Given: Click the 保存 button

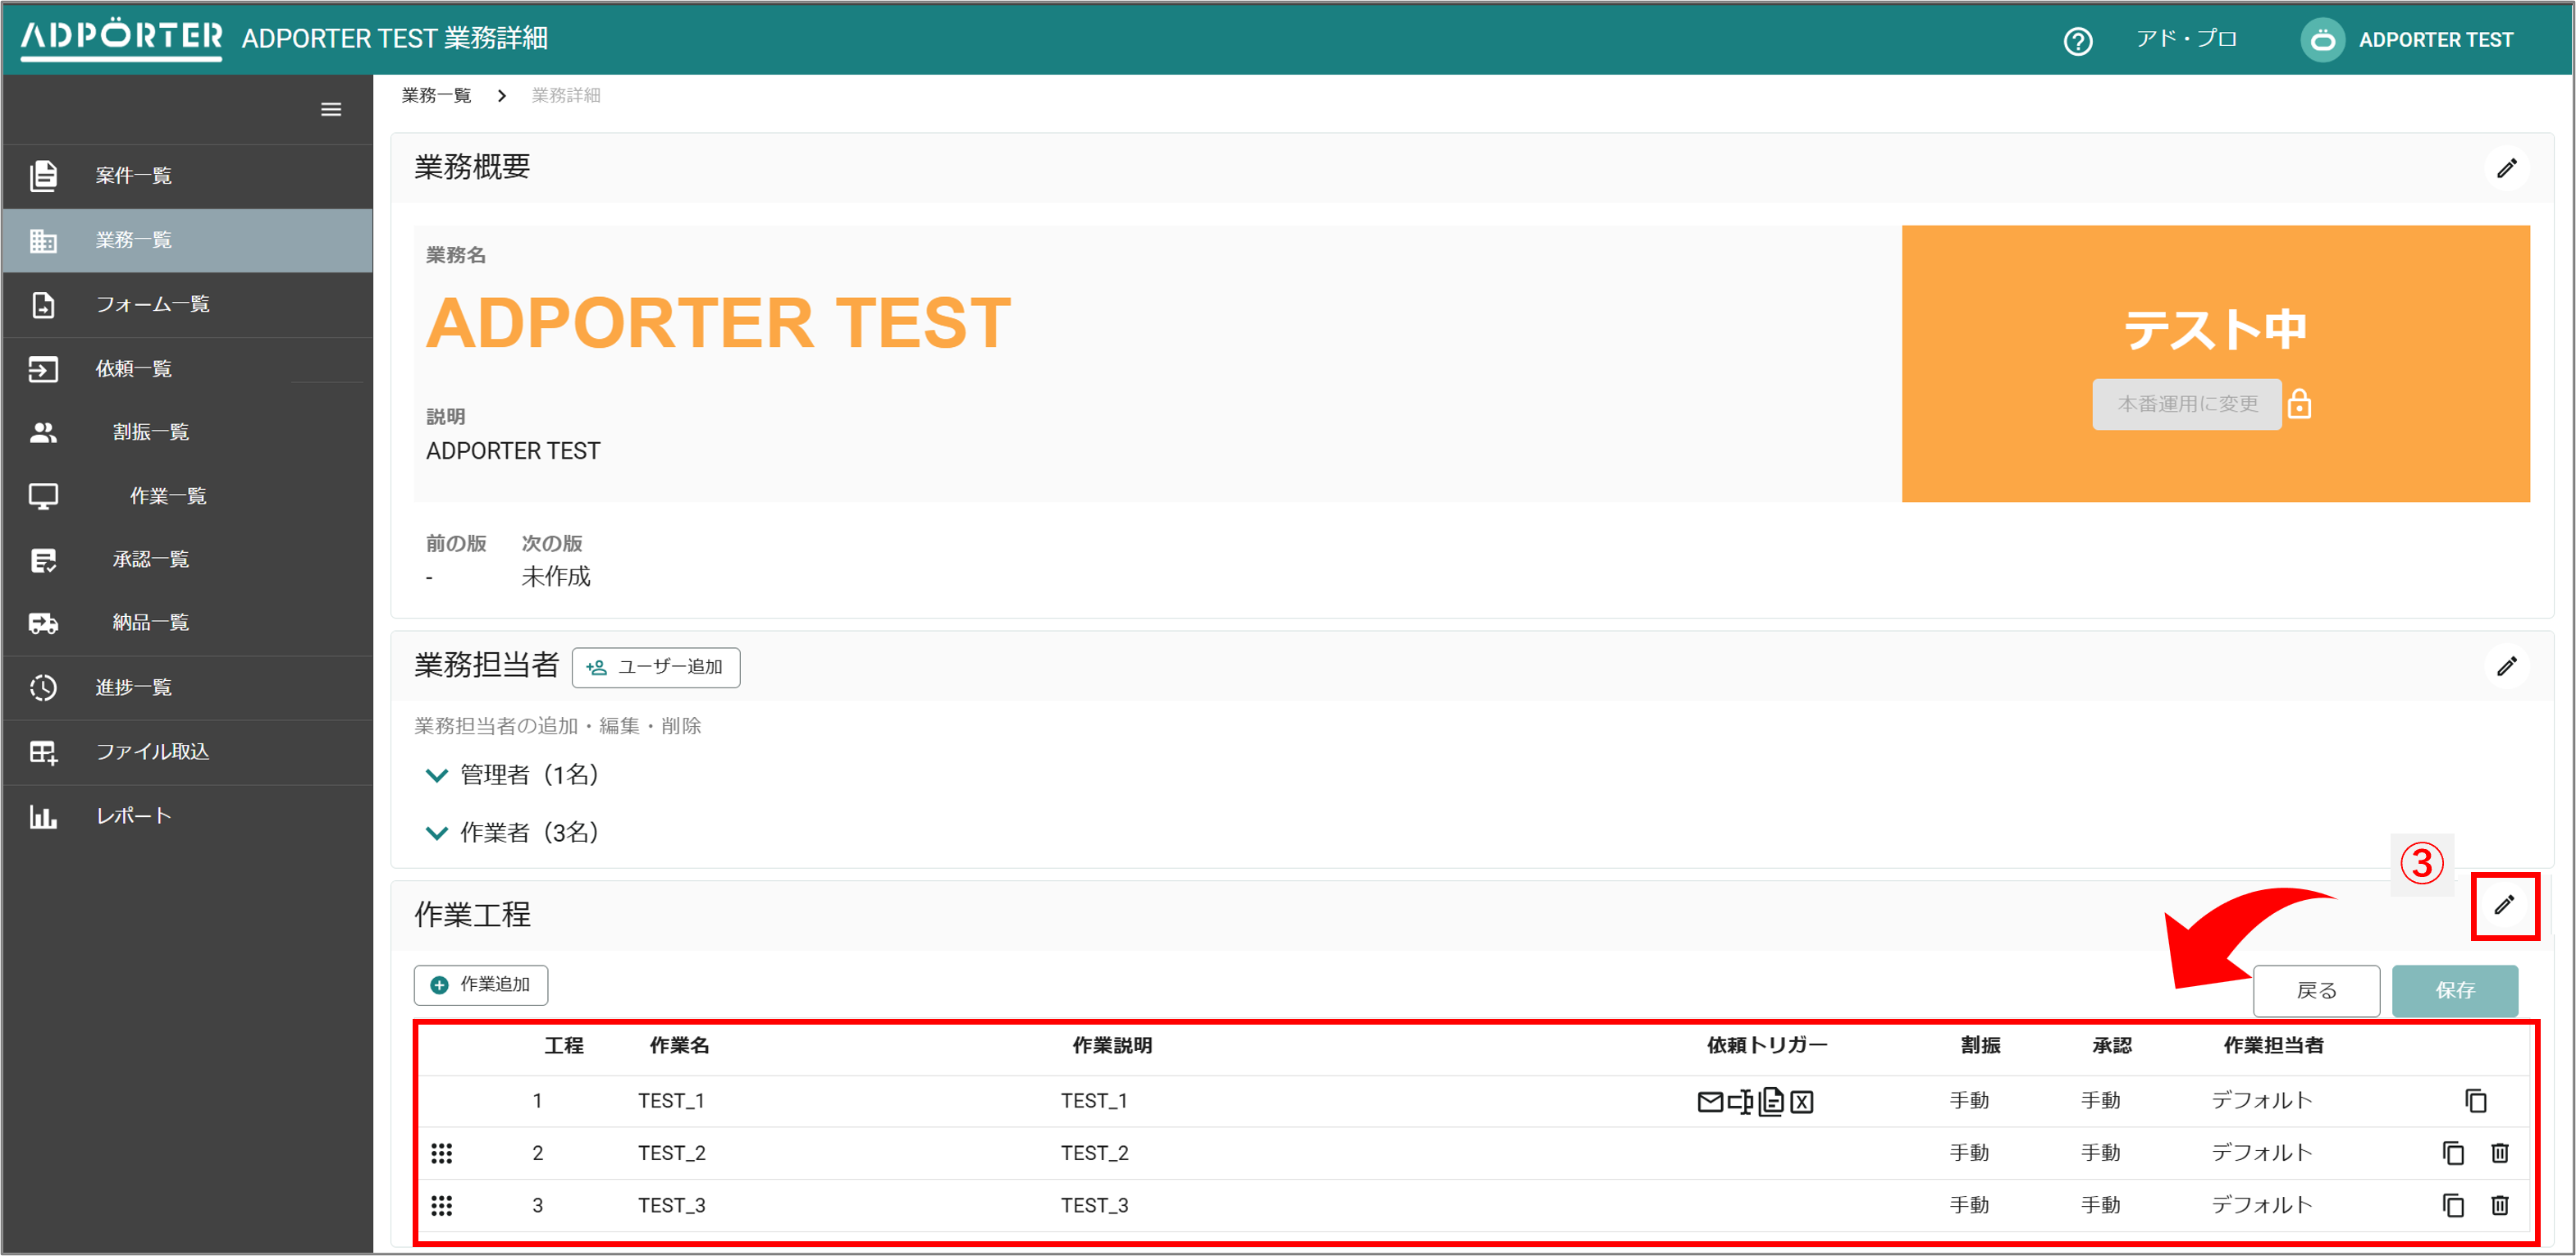Looking at the screenshot, I should point(2455,990).
